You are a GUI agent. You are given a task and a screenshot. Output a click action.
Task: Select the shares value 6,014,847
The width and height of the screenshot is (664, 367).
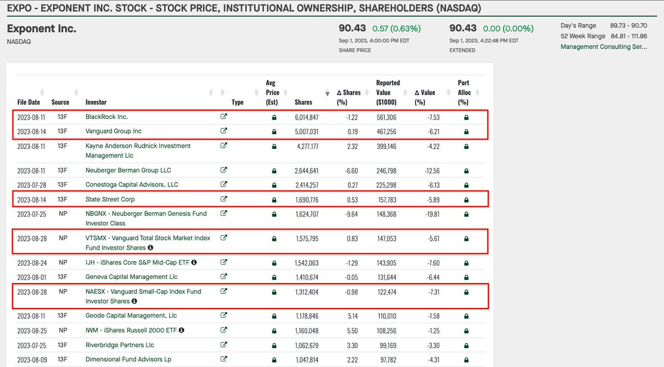pyautogui.click(x=307, y=117)
